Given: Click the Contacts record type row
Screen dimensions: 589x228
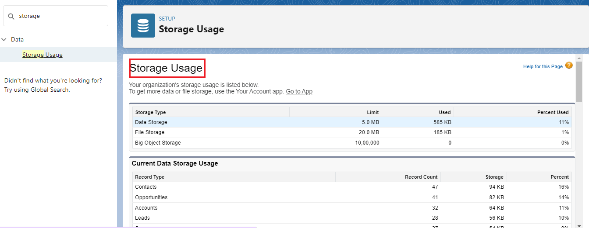Looking at the screenshot, I should coord(146,187).
